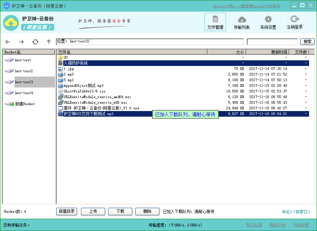Sort by the 文件名 column header
The width and height of the screenshot is (317, 231).
pos(132,52)
